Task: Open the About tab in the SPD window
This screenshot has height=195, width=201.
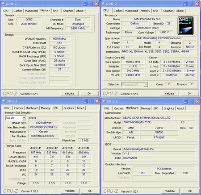Action: (x=80, y=108)
